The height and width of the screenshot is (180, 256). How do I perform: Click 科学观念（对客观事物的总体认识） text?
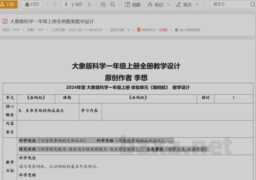pyautogui.click(x=52, y=141)
